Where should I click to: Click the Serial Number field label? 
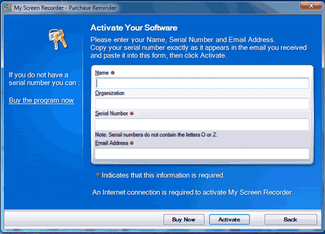[x=111, y=113]
